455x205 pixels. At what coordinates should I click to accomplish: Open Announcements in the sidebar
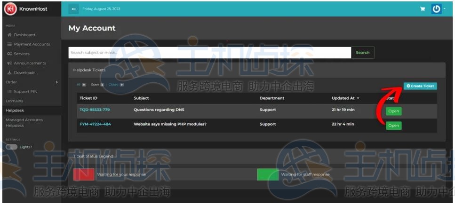pyautogui.click(x=30, y=63)
